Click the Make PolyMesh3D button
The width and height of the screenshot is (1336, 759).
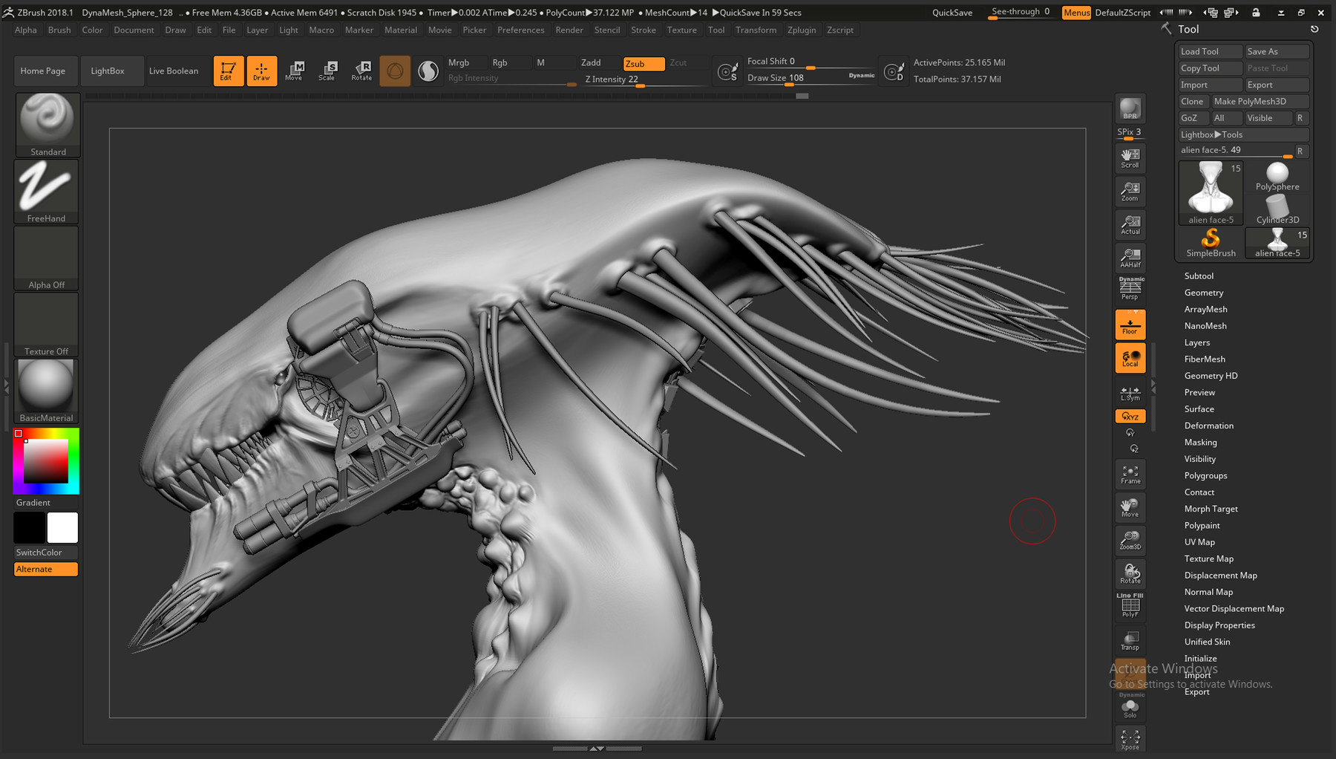point(1260,101)
